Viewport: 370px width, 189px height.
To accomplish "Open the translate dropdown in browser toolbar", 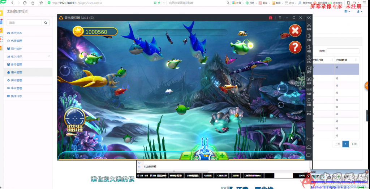I will [x=264, y=3].
